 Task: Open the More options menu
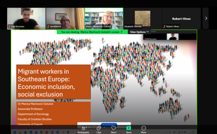pyautogui.click(x=143, y=130)
